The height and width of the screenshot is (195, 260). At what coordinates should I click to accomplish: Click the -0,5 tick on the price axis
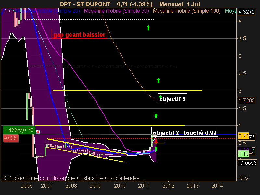click(243, 178)
